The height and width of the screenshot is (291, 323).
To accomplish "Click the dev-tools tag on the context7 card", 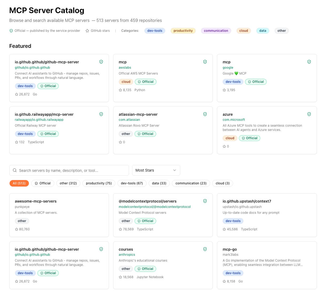I will 233,221.
